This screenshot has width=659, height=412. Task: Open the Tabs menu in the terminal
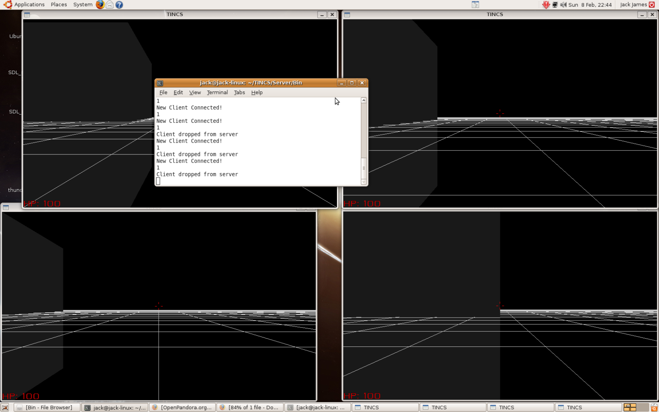(x=239, y=92)
